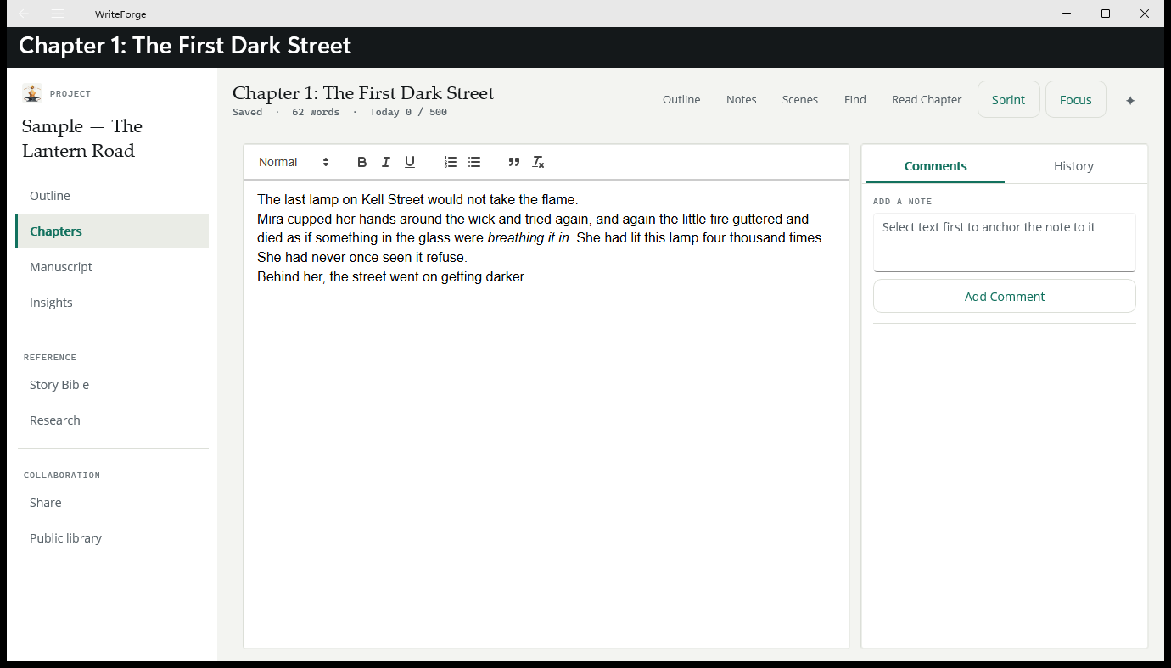Viewport: 1171px width, 668px height.
Task: Click the line 'Behind her, the street went on getting darker.'
Action: click(392, 277)
